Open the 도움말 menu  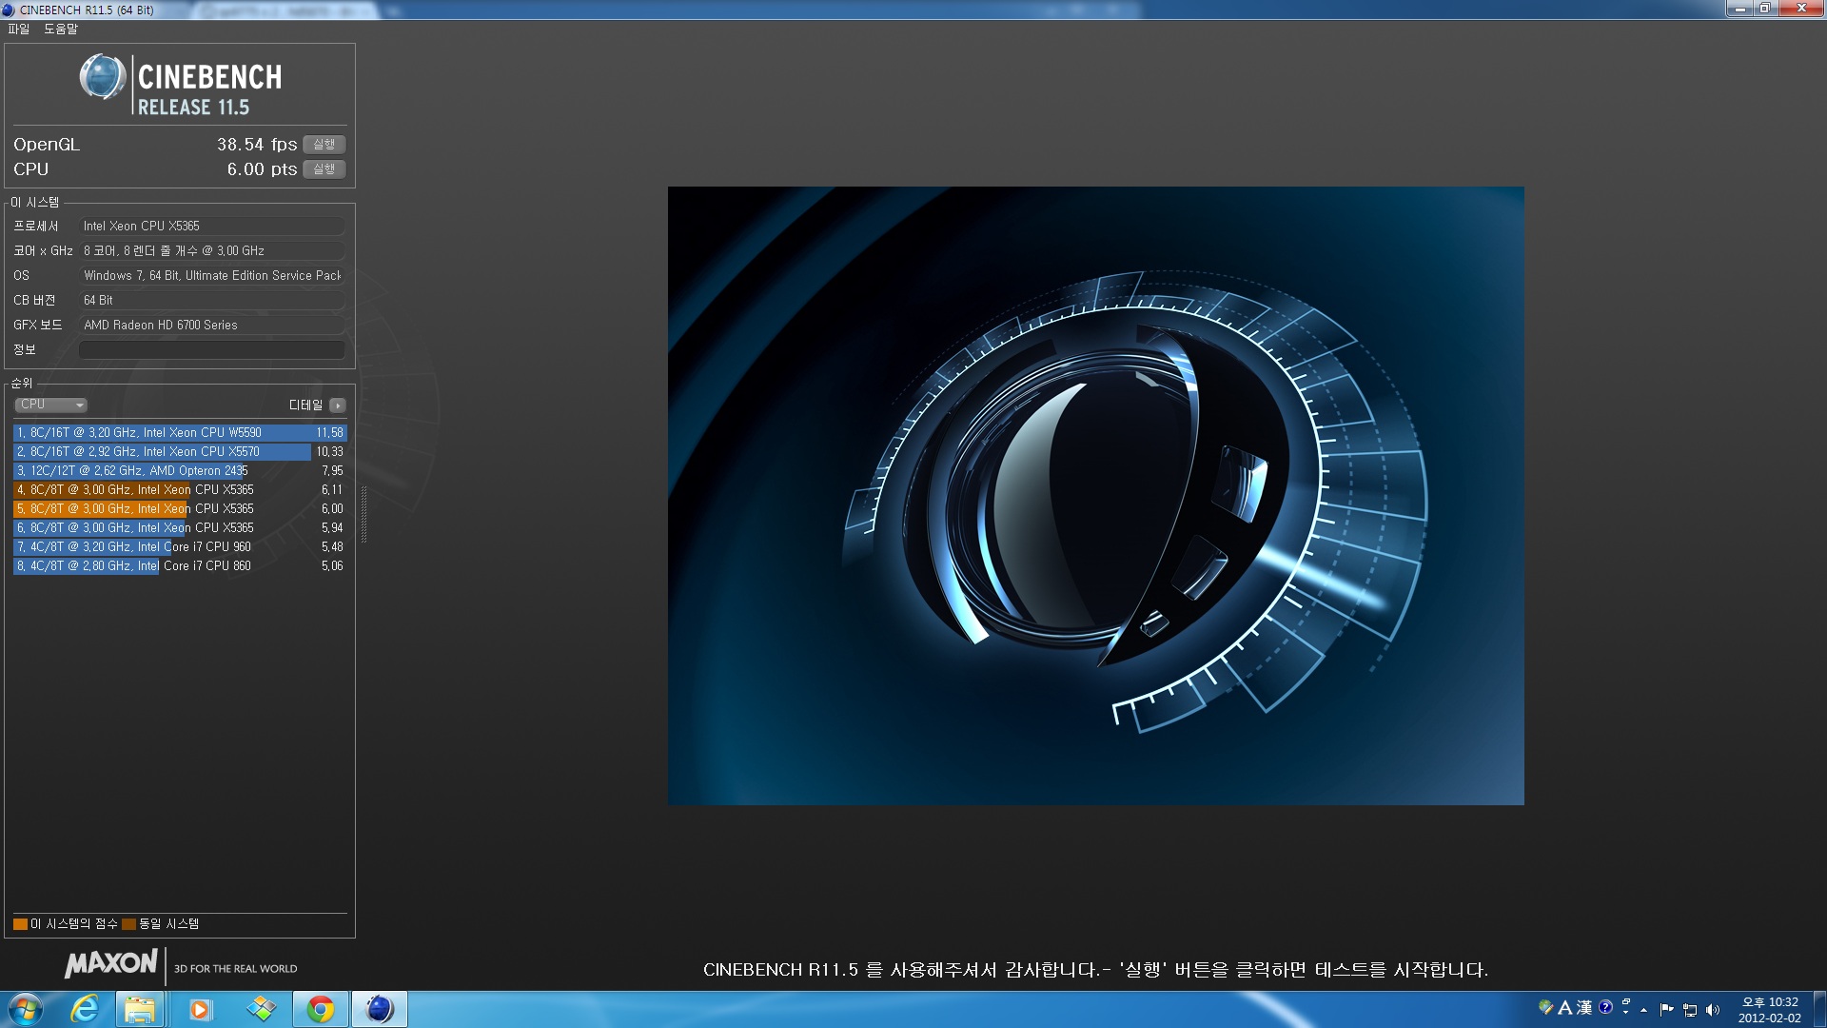click(61, 29)
